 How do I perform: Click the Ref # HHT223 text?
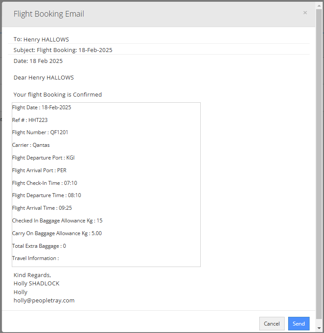(x=30, y=120)
